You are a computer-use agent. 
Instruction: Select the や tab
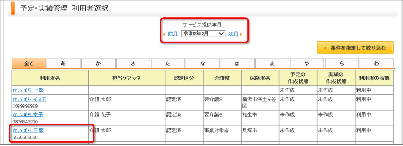click(x=307, y=63)
